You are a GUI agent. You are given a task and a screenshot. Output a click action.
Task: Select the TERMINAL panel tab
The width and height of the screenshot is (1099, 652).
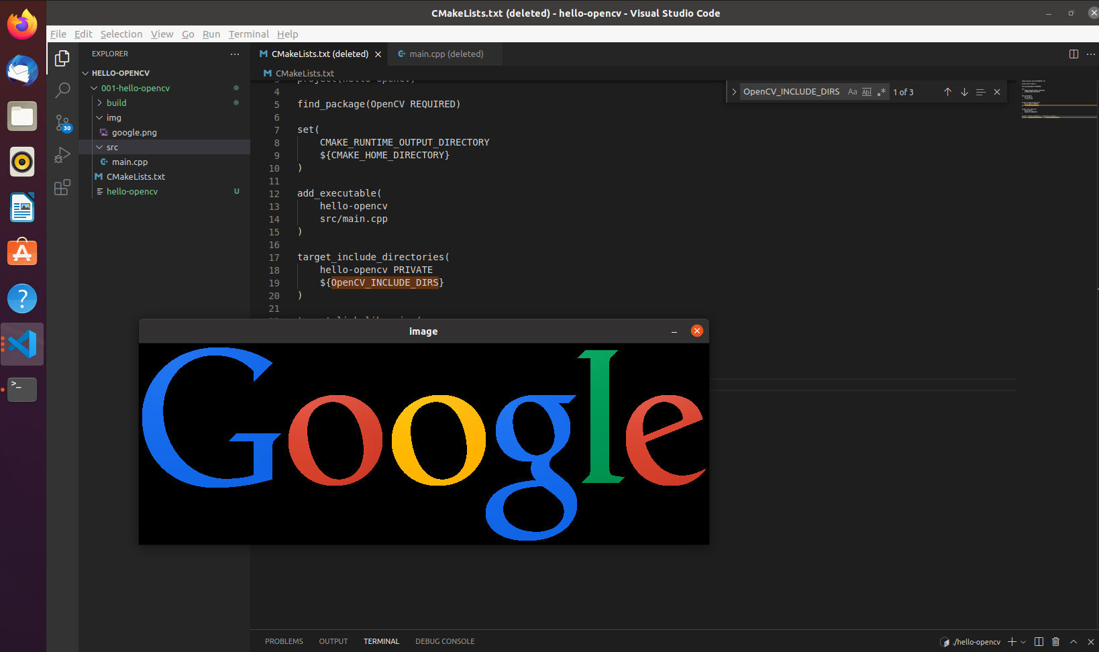click(x=381, y=641)
